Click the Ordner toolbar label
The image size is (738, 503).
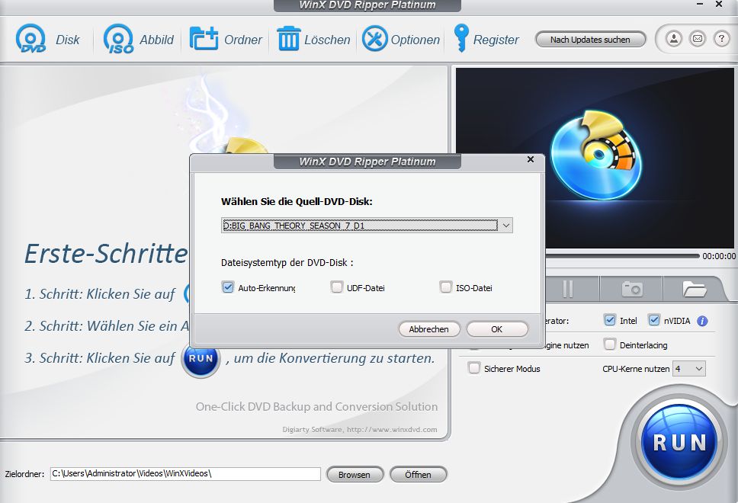tap(243, 40)
